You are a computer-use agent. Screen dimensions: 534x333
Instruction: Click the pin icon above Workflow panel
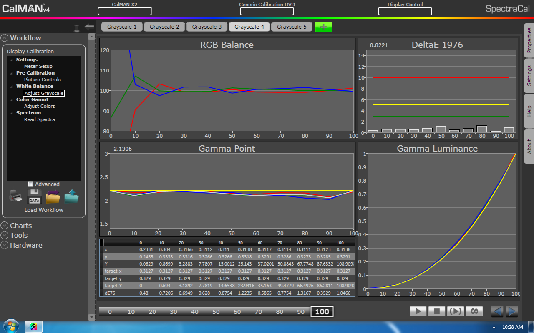pyautogui.click(x=76, y=28)
